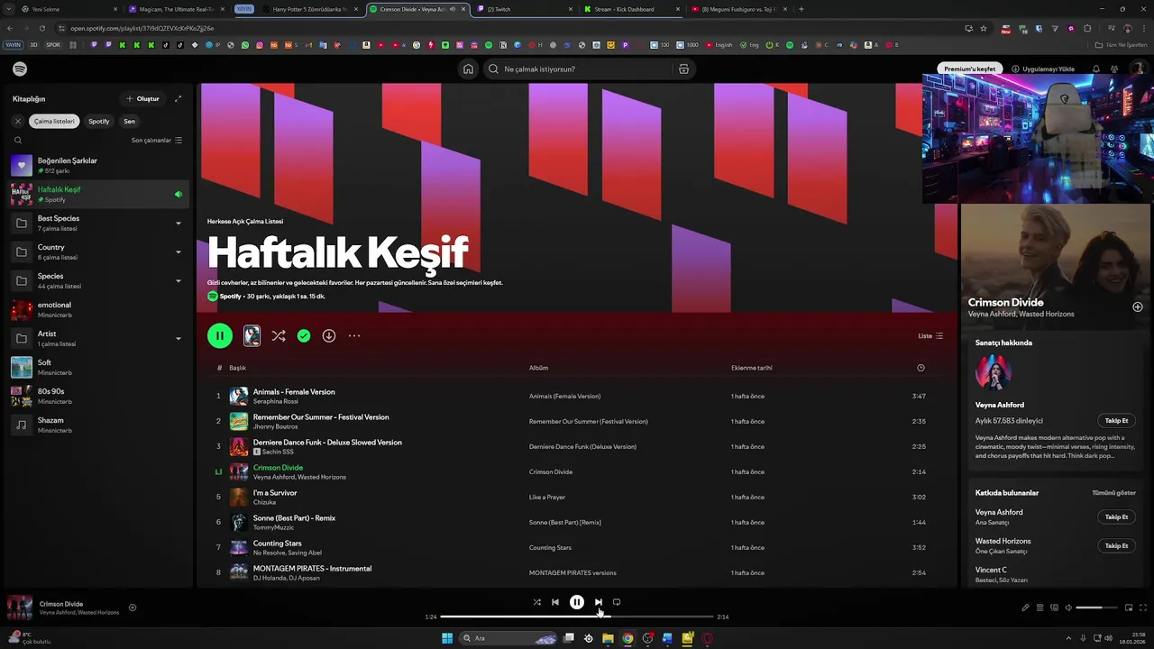Expand the Species folder
Screen dimensions: 1154x649
tap(178, 281)
